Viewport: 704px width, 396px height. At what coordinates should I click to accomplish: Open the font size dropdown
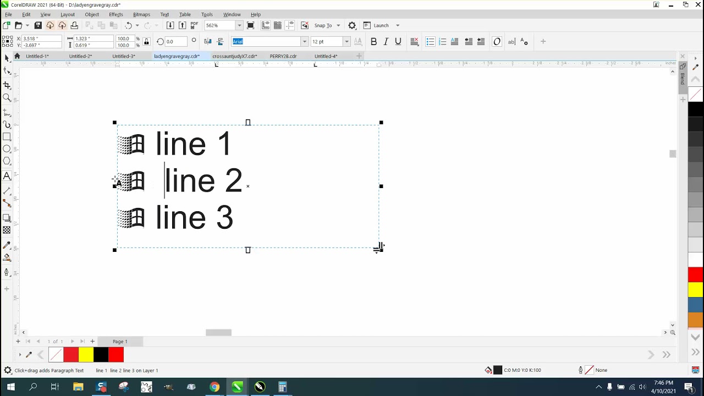coord(346,42)
